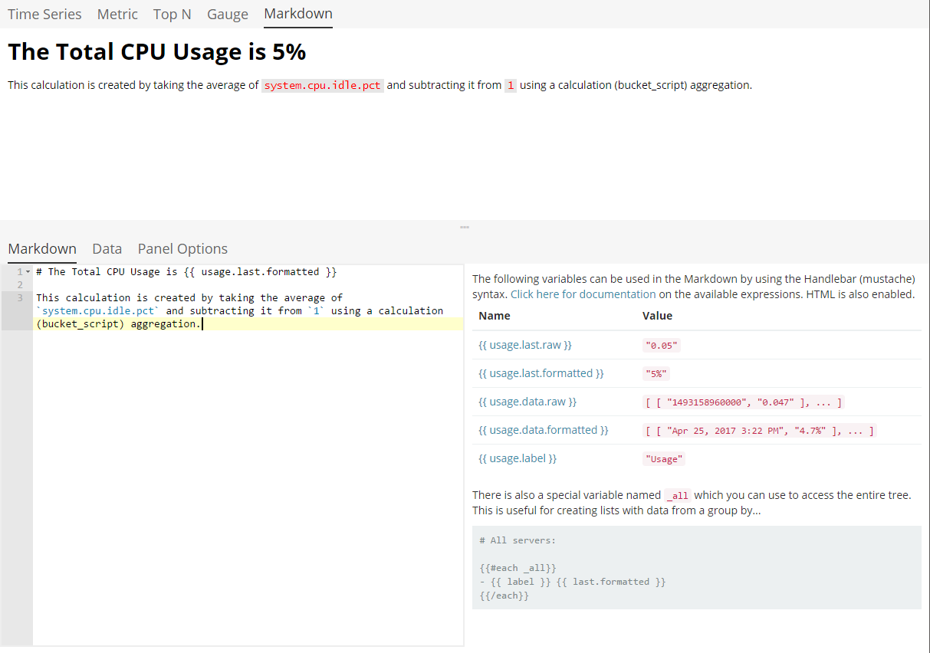The width and height of the screenshot is (930, 653).
Task: Open the Panel Options tab
Action: click(182, 248)
